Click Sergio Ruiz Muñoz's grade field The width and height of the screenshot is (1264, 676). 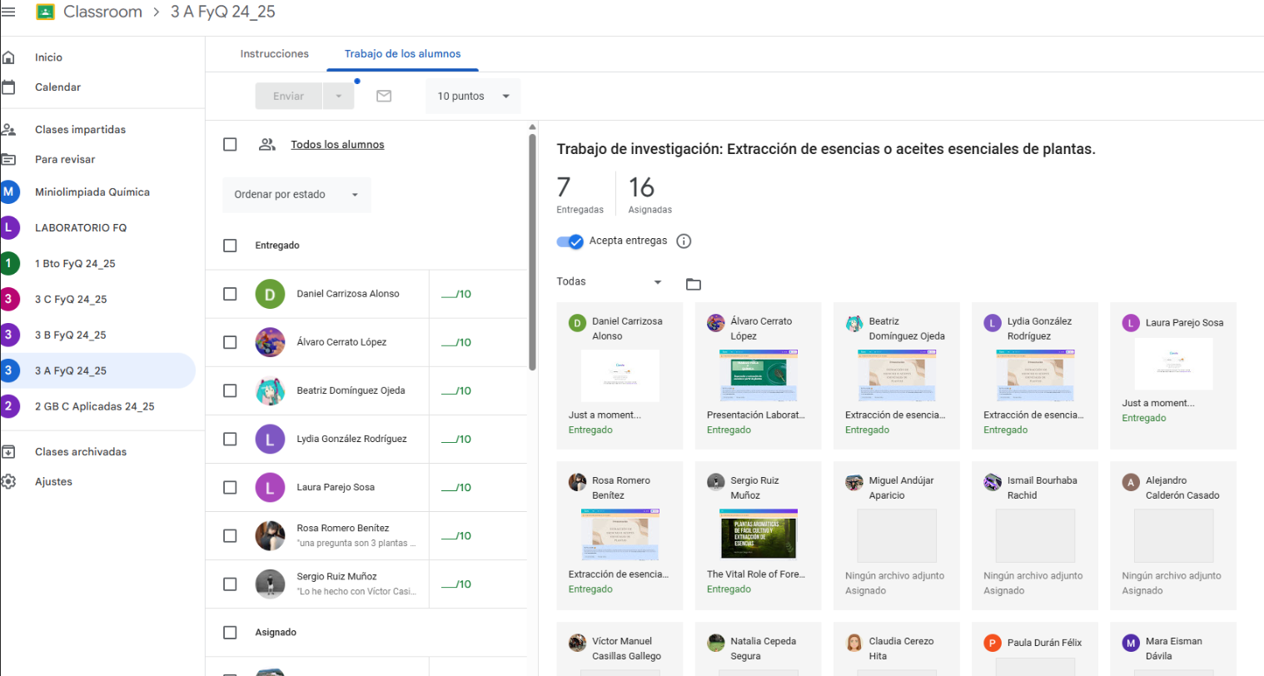pos(456,584)
